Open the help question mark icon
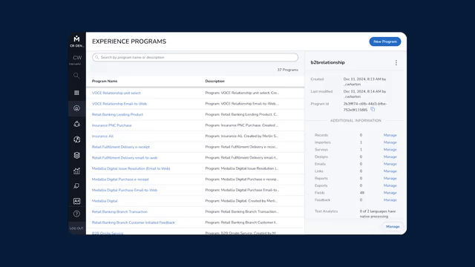Viewport: 475px width, 267px height. (x=76, y=214)
